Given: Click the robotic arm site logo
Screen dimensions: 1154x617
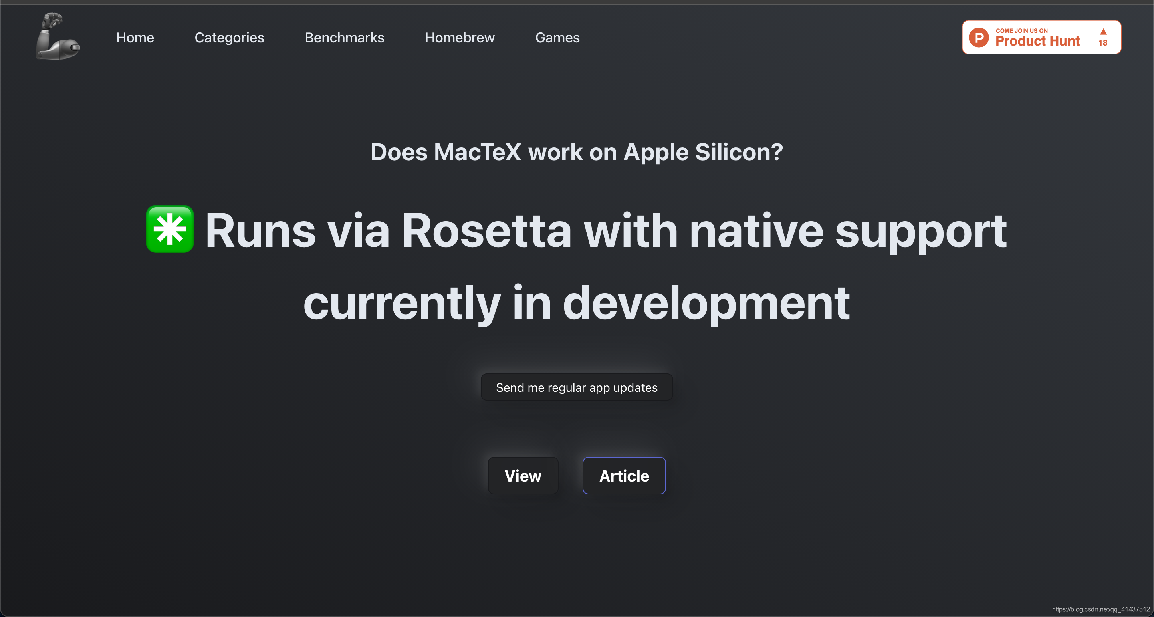Looking at the screenshot, I should [58, 37].
